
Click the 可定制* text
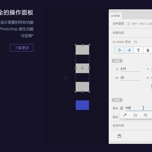click(x=27, y=36)
